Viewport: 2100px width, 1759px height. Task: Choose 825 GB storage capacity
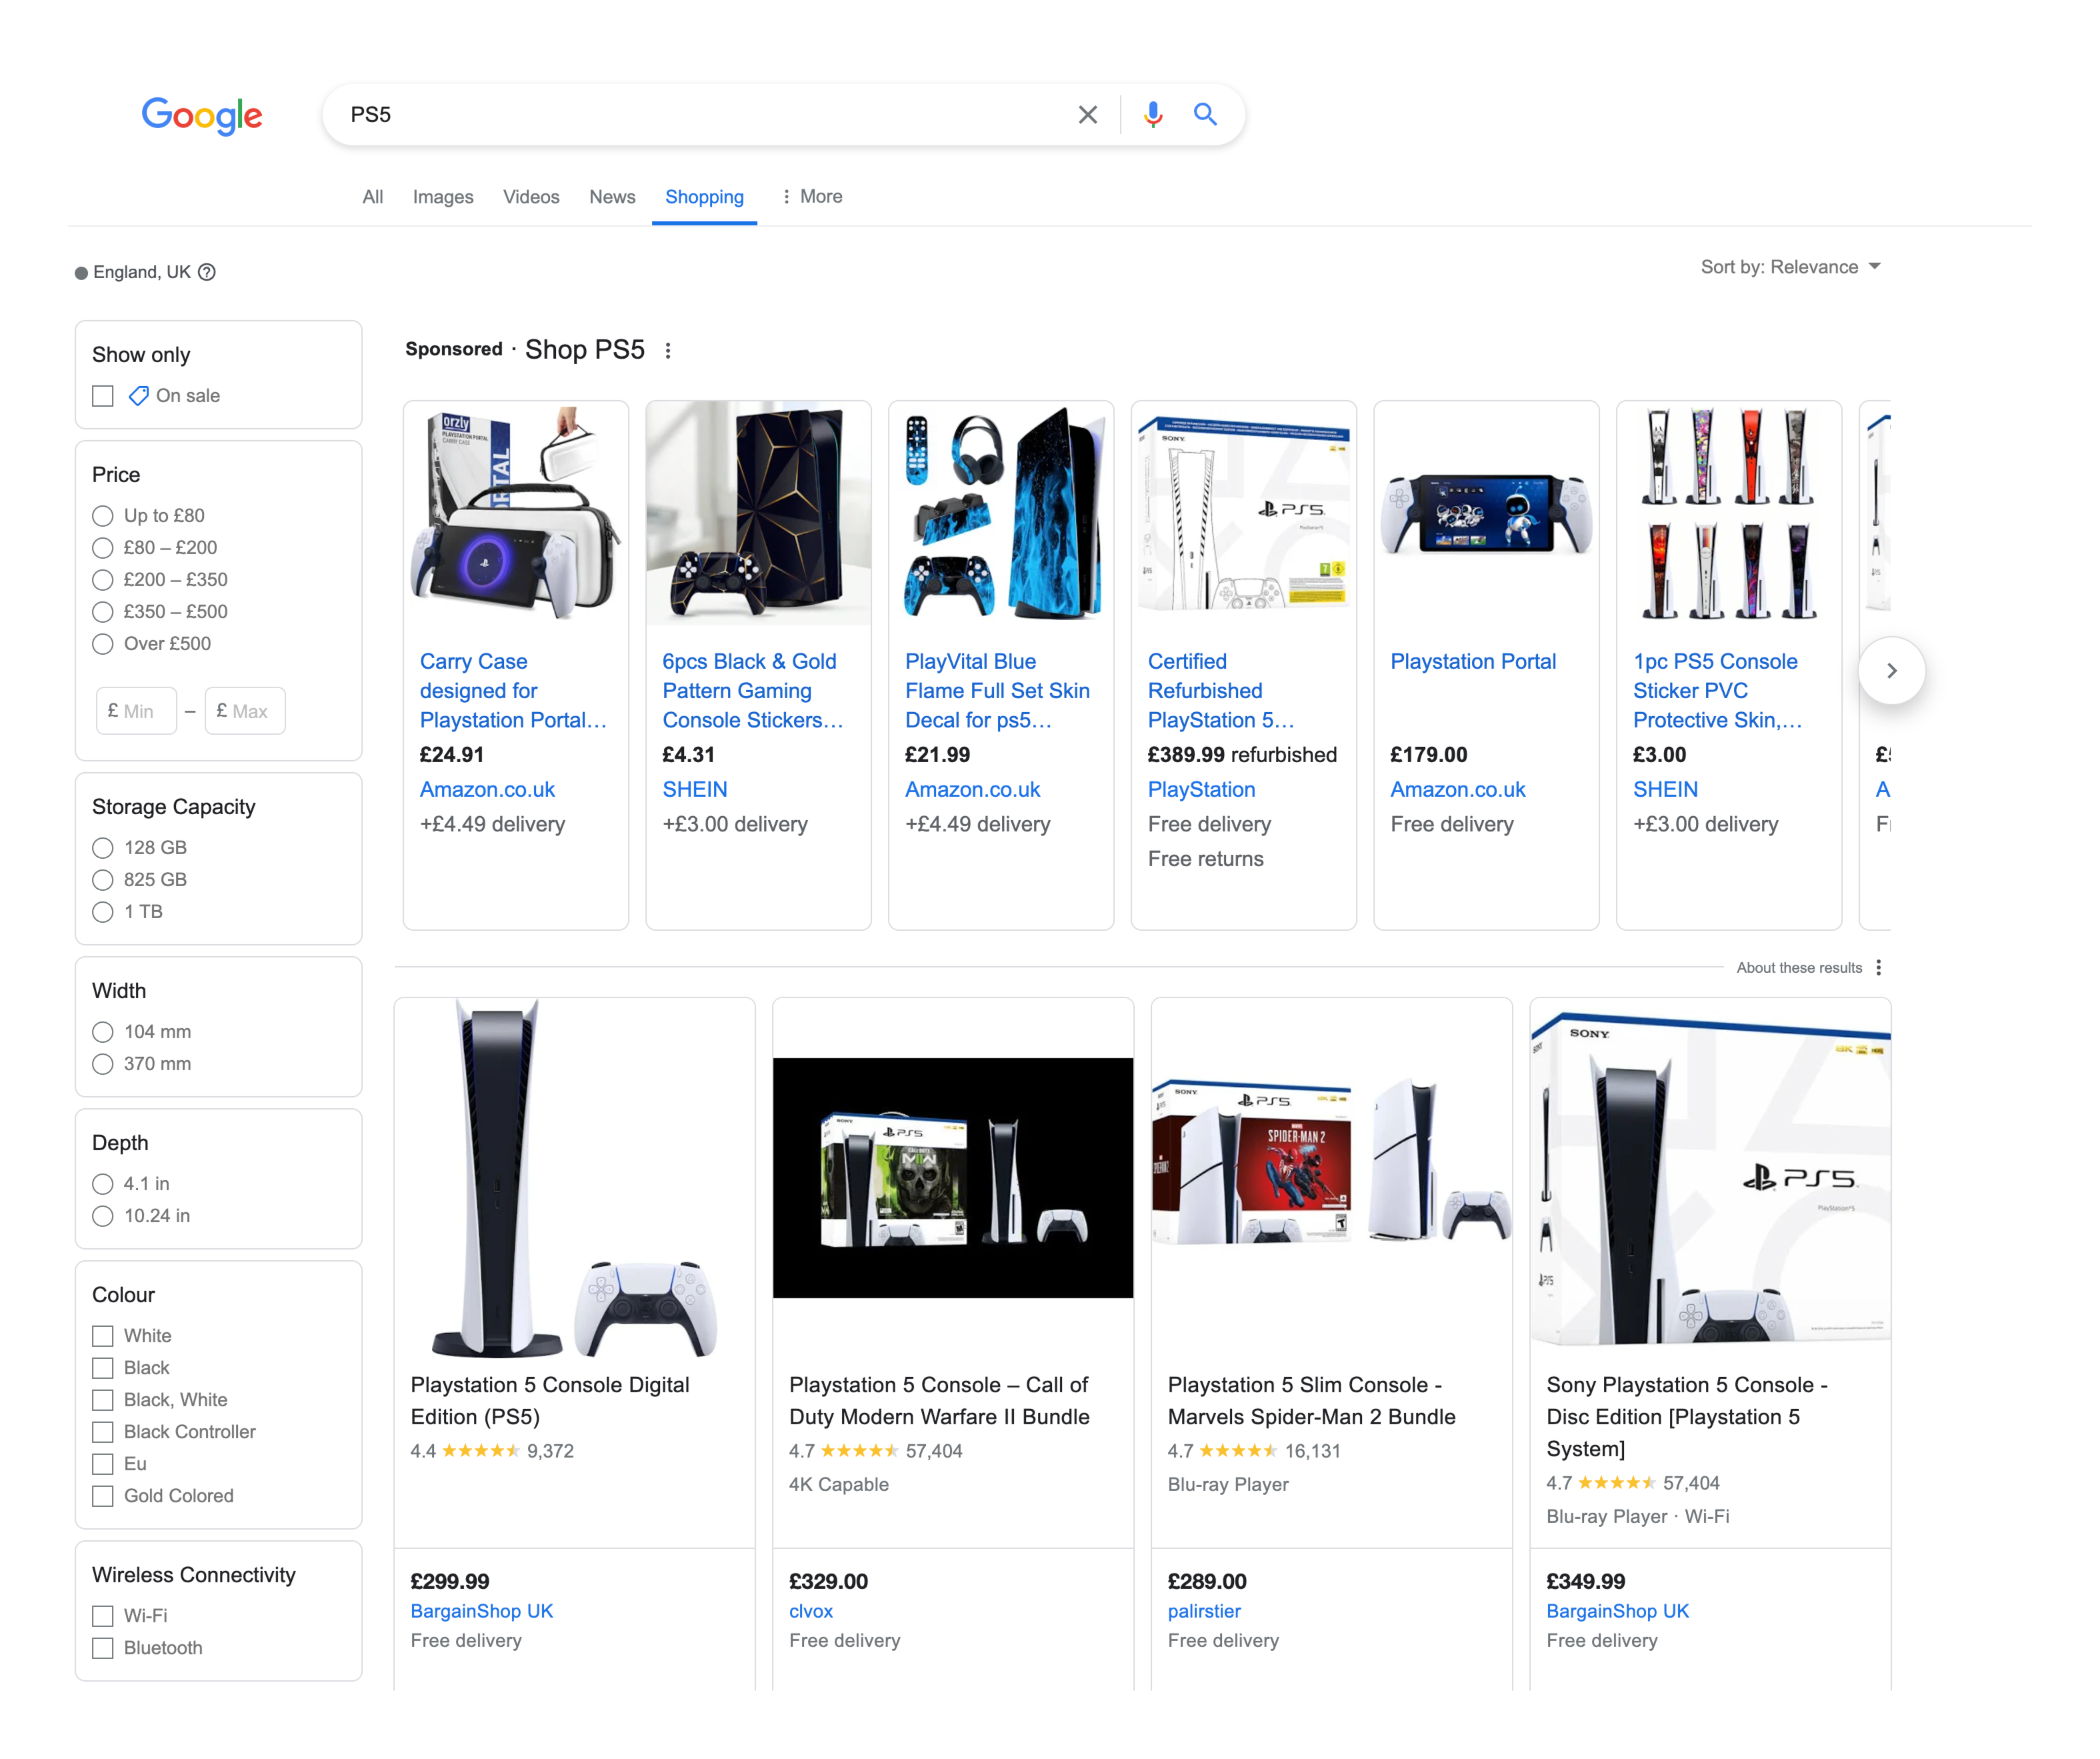pos(103,880)
